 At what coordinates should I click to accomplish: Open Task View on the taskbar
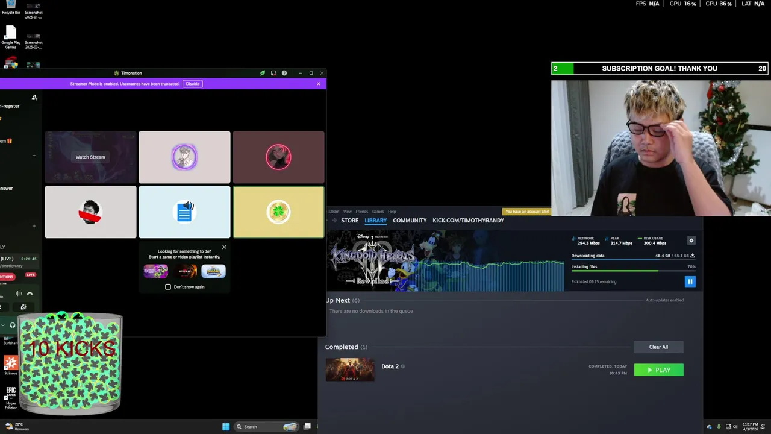(x=307, y=427)
